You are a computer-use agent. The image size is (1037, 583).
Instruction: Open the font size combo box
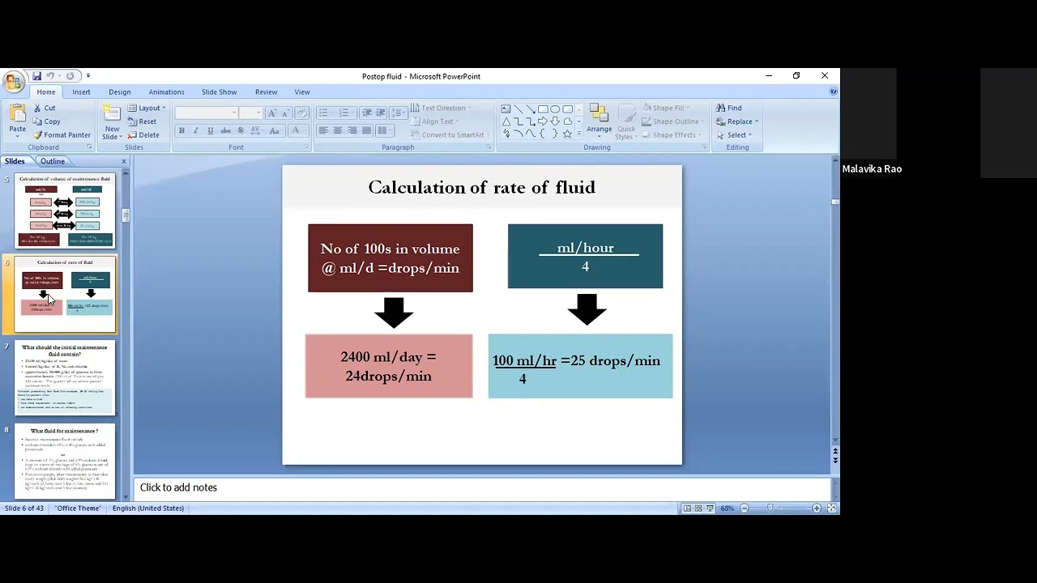click(x=251, y=113)
